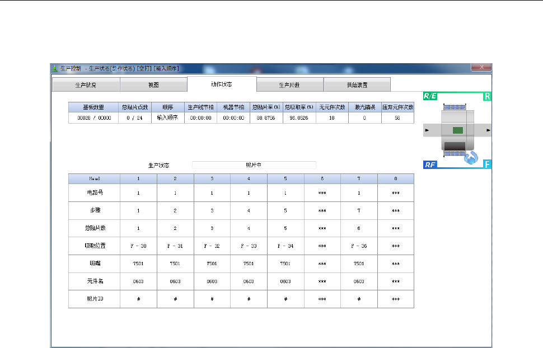Click the 生产状态 field showing 贴片中
The width and height of the screenshot is (543, 348).
254,165
